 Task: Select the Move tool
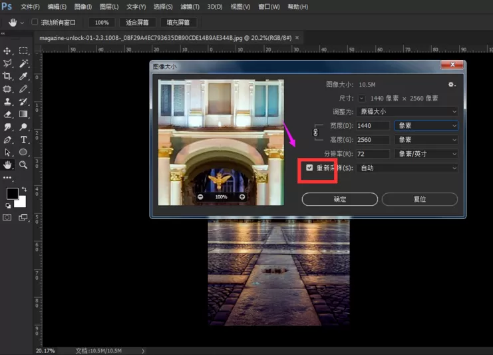(7, 51)
